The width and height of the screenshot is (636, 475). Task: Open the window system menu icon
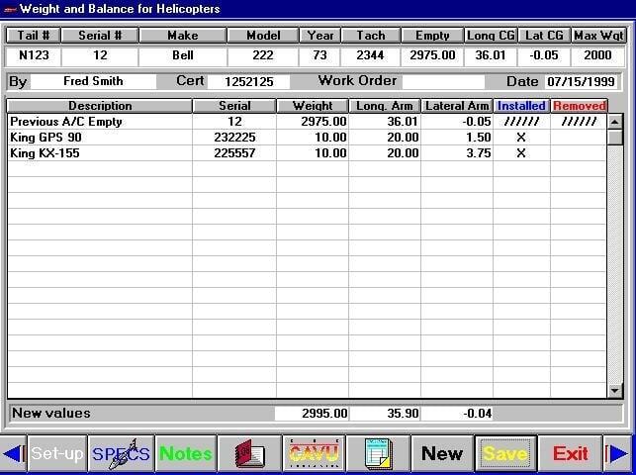click(x=10, y=9)
